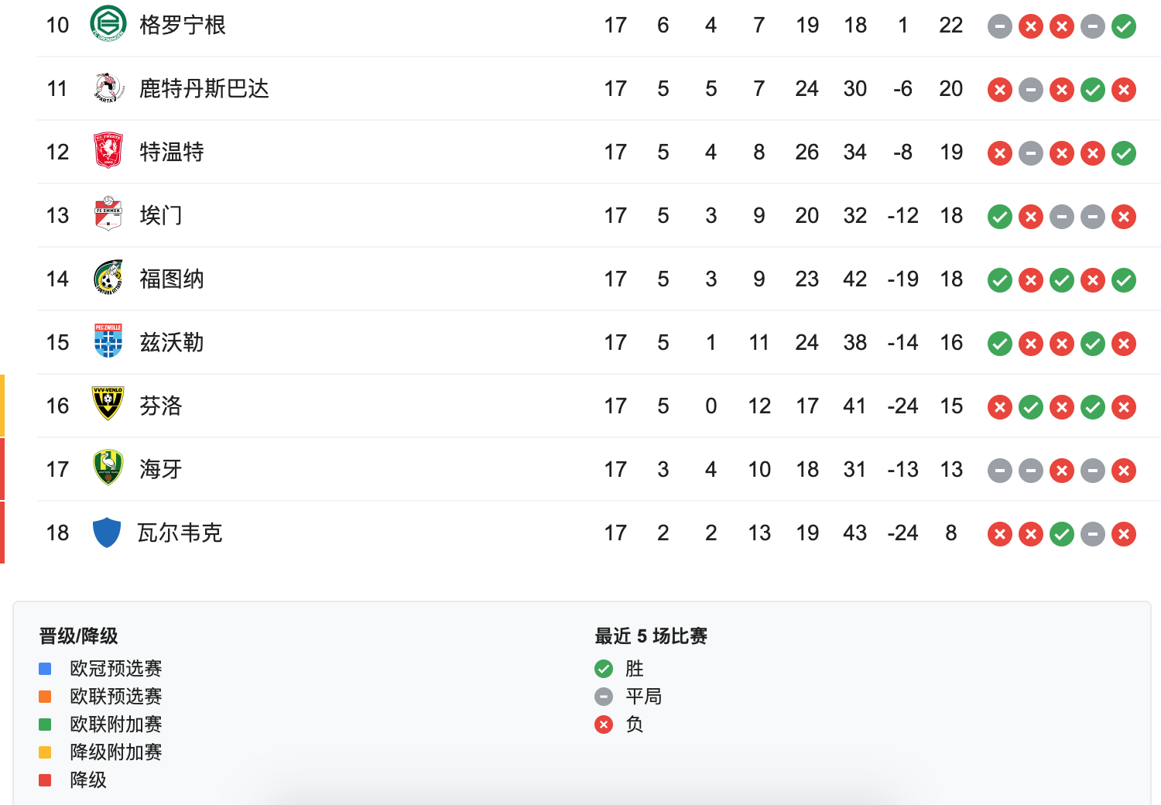
Task: Select the 芬洛 team row name
Action: click(x=161, y=406)
